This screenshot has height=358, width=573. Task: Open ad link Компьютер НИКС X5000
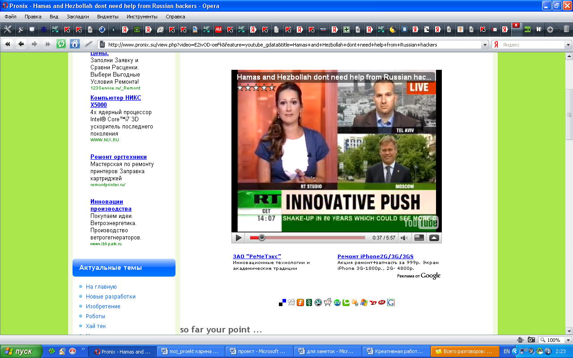(115, 101)
